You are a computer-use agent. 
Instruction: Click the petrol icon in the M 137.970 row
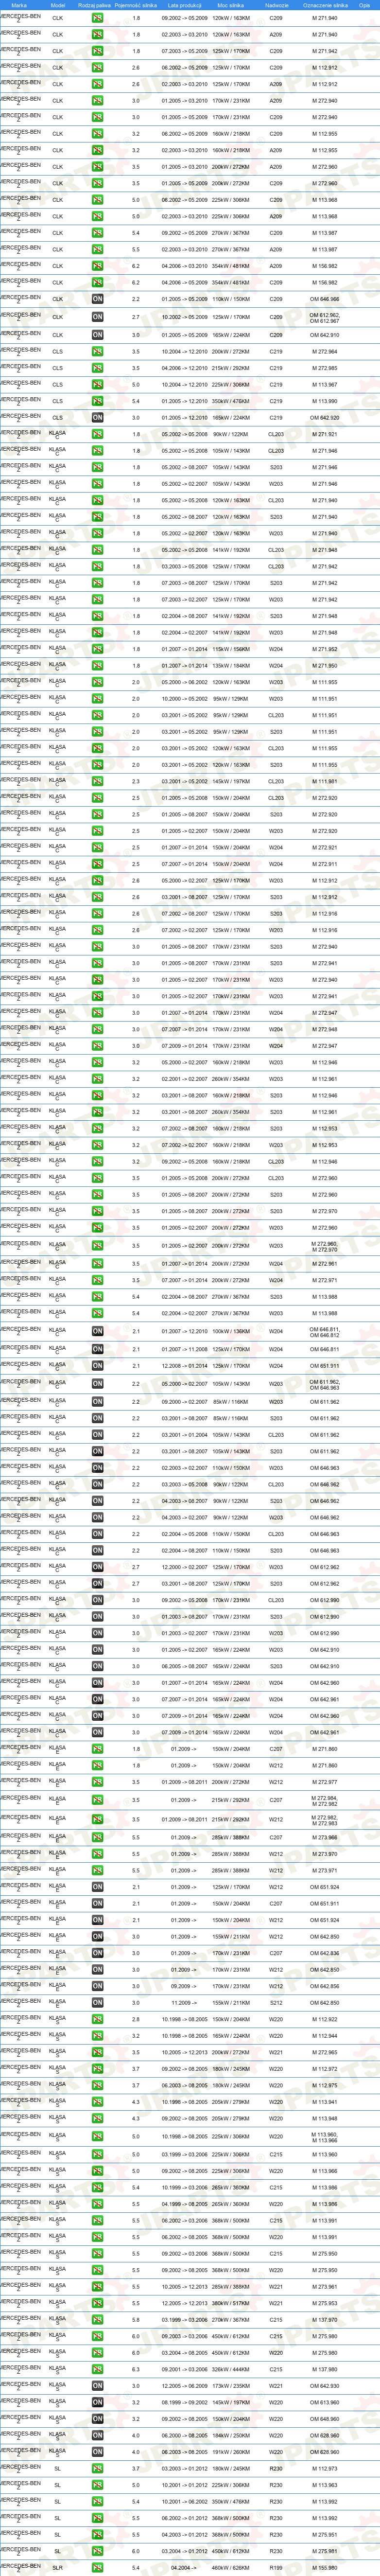tap(97, 2320)
